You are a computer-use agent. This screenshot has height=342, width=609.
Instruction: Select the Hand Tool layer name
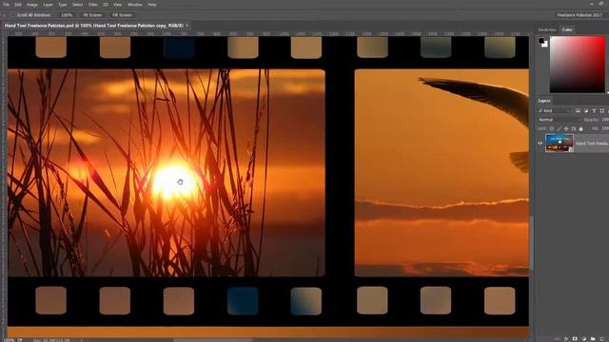[592, 143]
